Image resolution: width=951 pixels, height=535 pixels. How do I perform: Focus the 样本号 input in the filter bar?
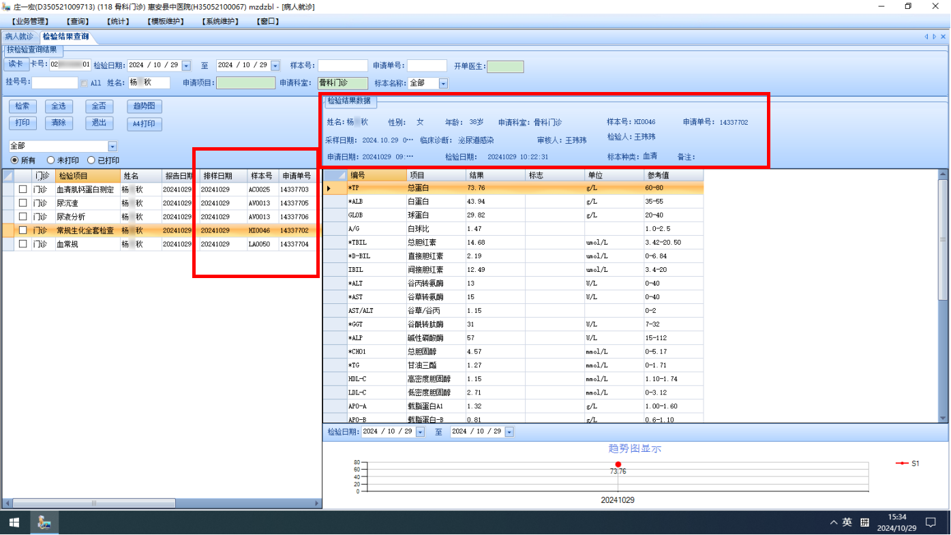(342, 66)
